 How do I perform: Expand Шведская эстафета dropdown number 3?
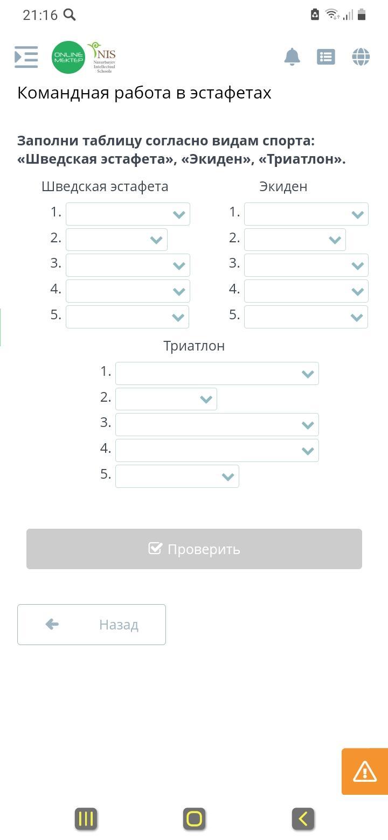coord(128,265)
